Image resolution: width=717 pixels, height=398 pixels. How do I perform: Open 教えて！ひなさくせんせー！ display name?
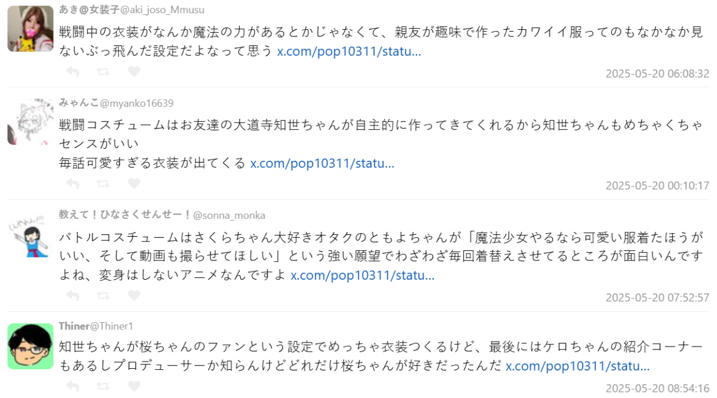pos(124,215)
